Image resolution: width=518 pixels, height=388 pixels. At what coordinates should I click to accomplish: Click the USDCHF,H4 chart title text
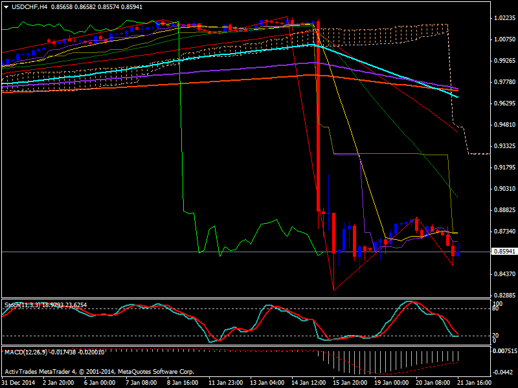[x=29, y=7]
